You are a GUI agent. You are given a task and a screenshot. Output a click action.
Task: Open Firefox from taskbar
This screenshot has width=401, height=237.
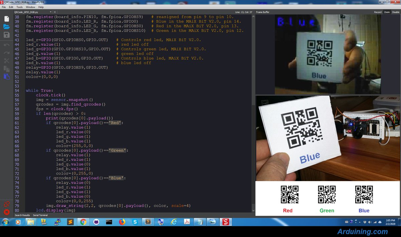tap(122, 222)
